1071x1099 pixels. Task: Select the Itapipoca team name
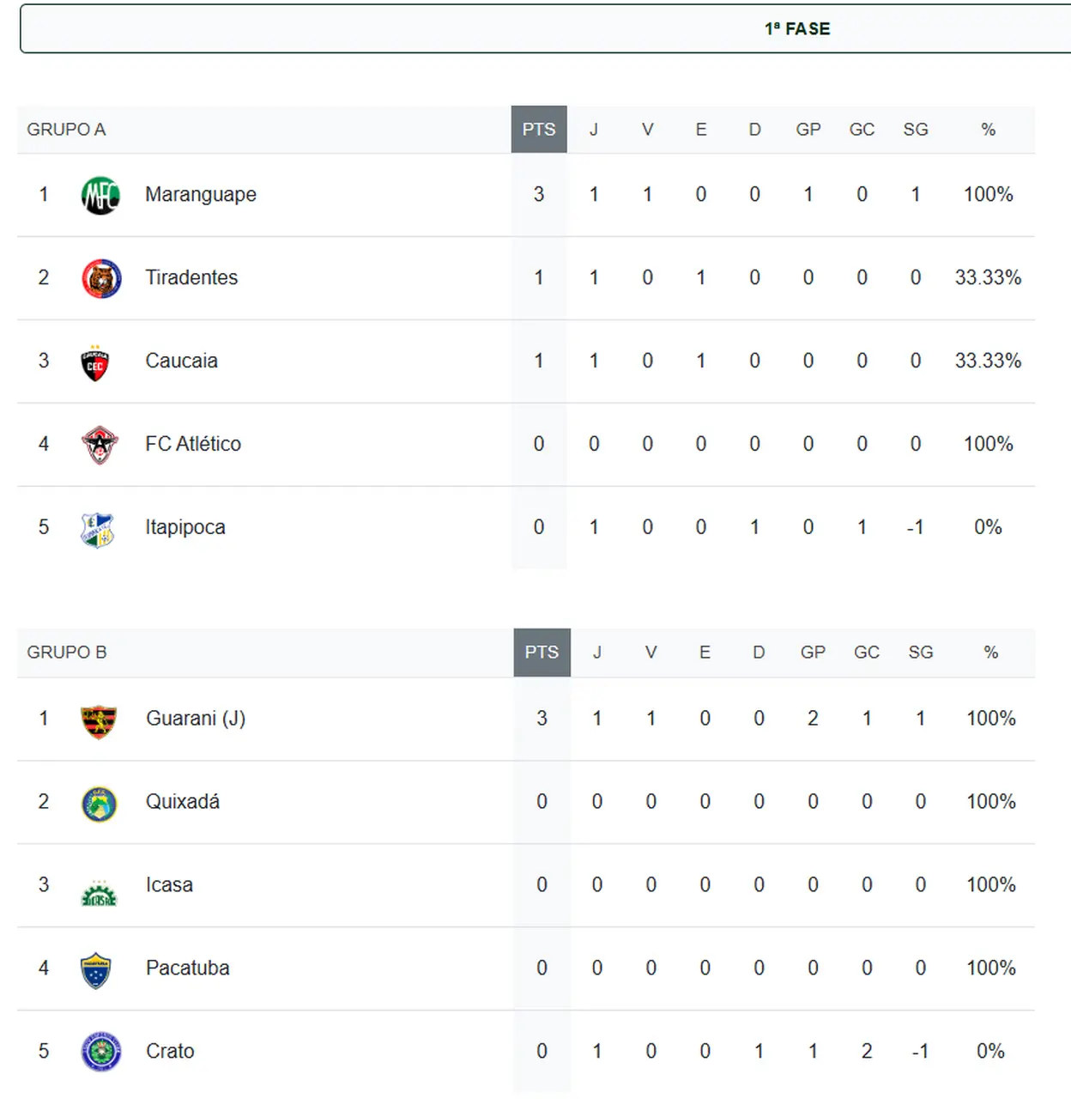[x=185, y=527]
